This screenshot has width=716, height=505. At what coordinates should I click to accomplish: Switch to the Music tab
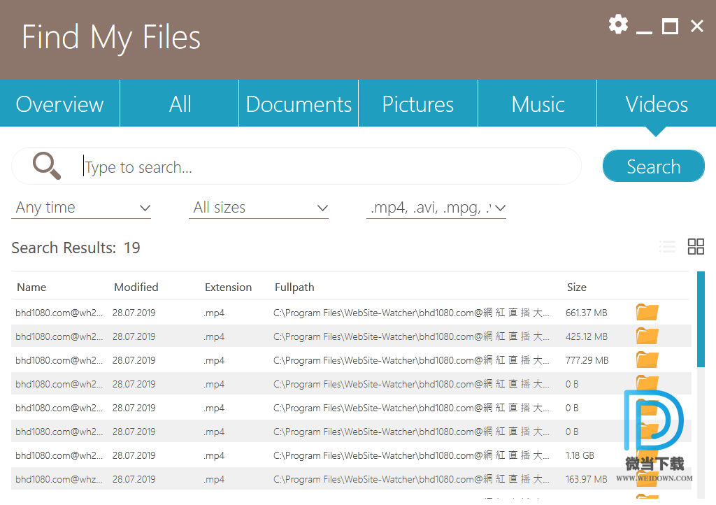(x=538, y=104)
